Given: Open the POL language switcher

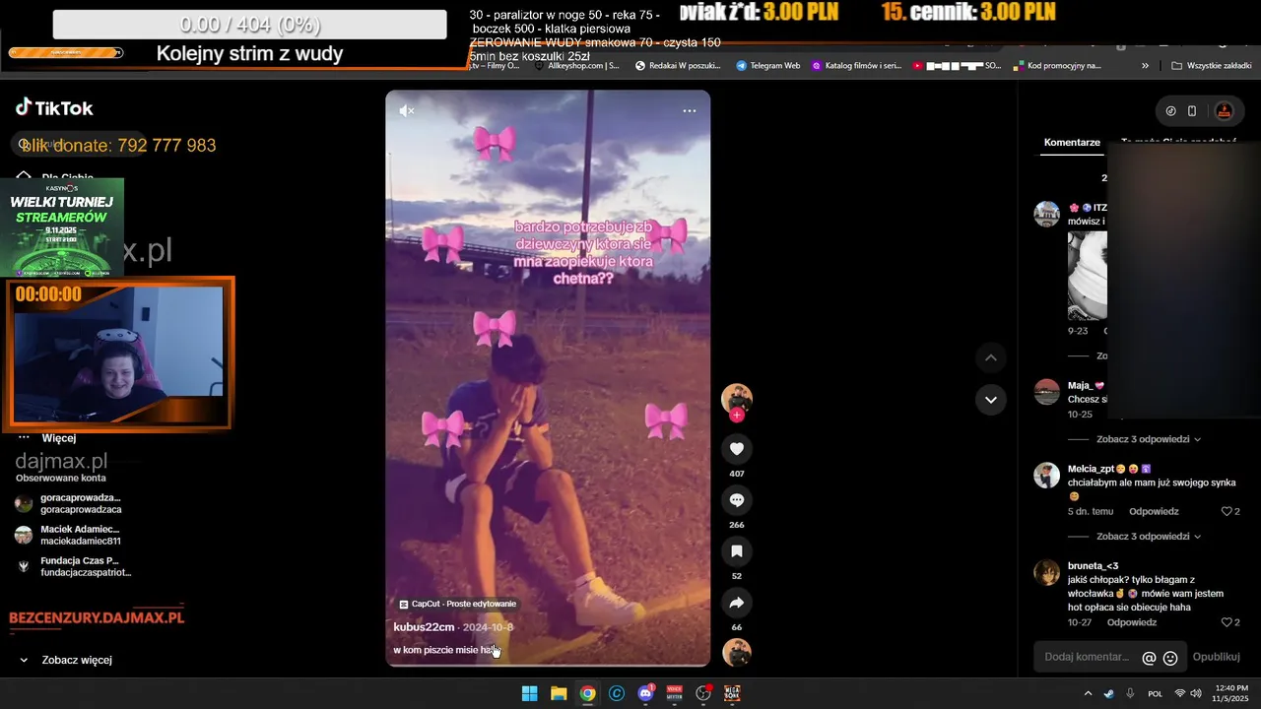Looking at the screenshot, I should click(x=1155, y=693).
